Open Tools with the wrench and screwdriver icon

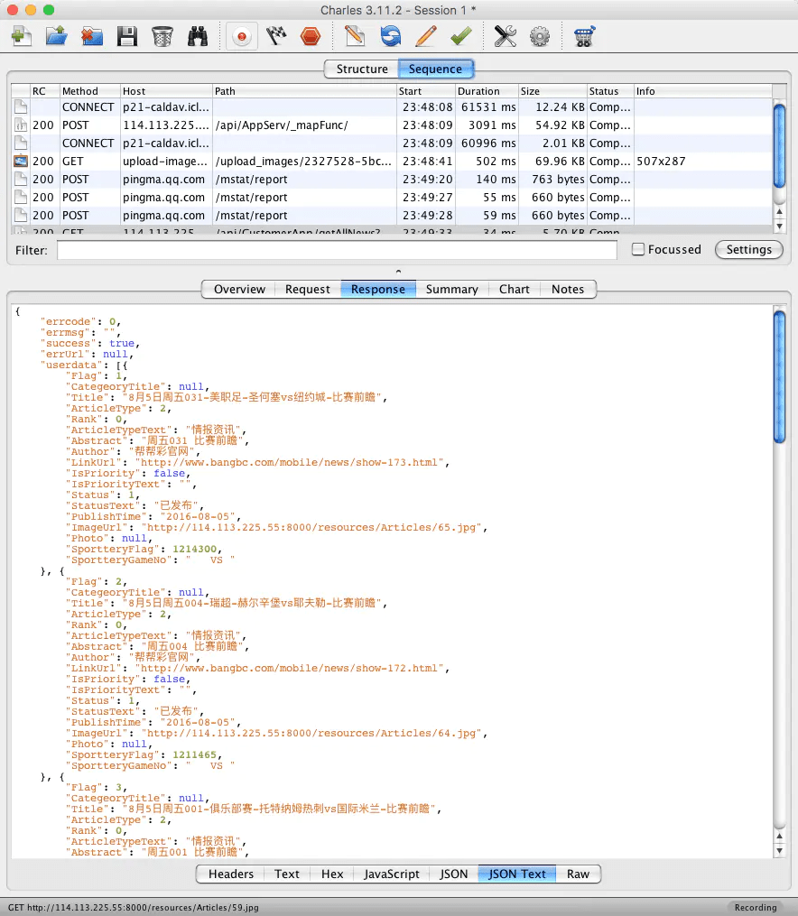[505, 36]
